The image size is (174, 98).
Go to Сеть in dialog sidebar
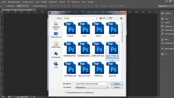click(56, 65)
